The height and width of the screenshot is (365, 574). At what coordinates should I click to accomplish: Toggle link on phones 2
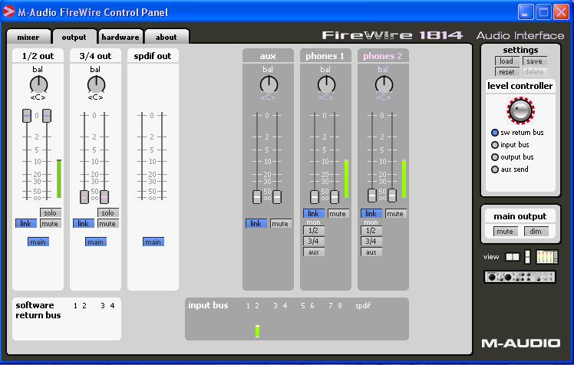(x=371, y=213)
